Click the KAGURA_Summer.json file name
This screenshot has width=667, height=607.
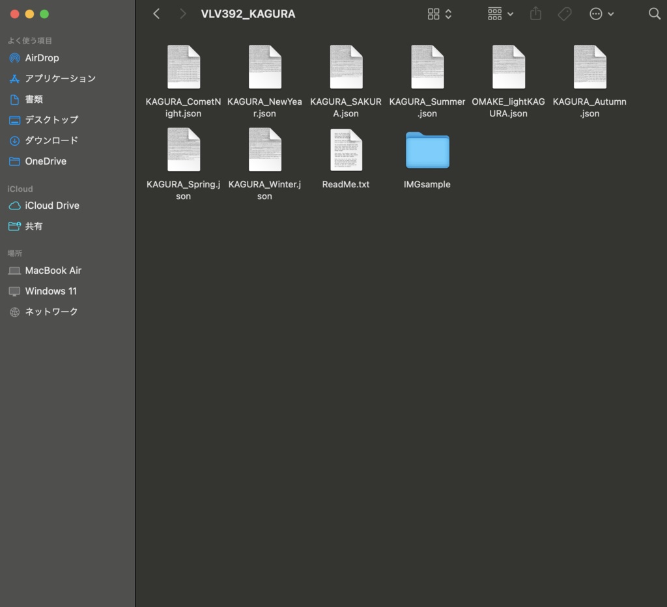(427, 108)
